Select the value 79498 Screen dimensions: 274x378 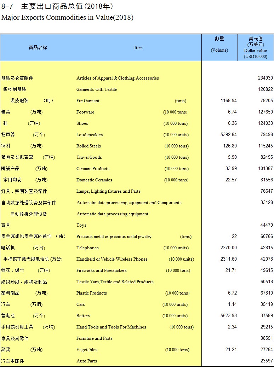[x=267, y=134]
